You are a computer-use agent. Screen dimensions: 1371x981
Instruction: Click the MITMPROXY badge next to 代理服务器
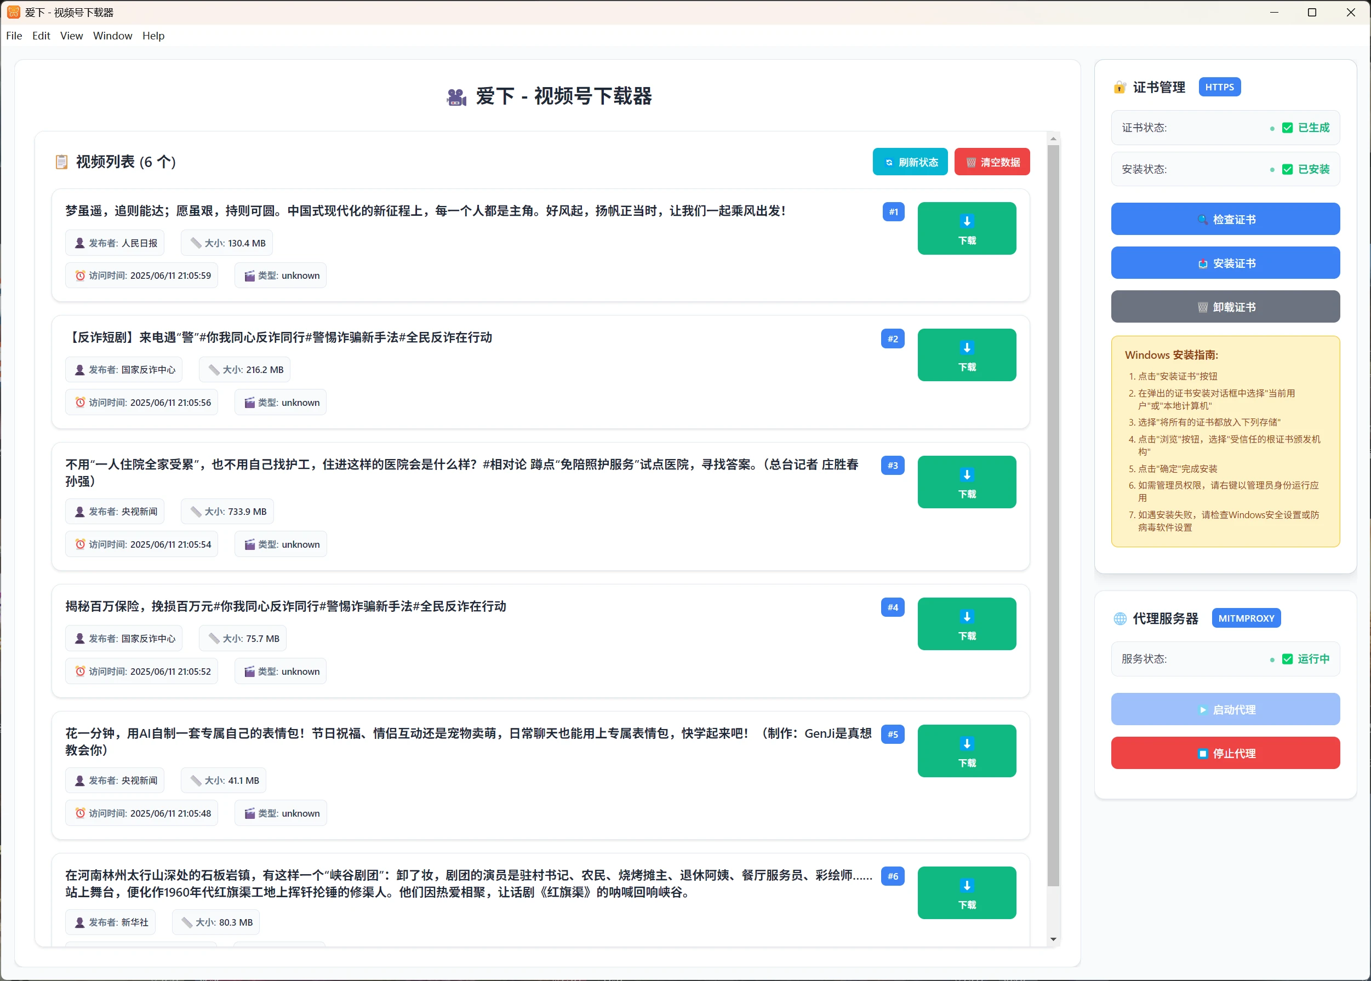[x=1246, y=618]
